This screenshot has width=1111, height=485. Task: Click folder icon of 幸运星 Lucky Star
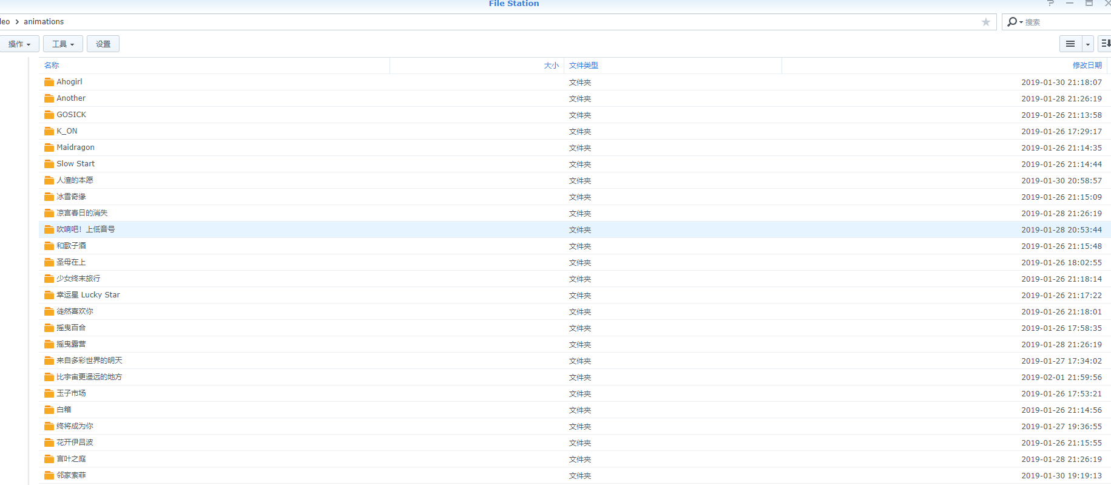[x=49, y=295]
